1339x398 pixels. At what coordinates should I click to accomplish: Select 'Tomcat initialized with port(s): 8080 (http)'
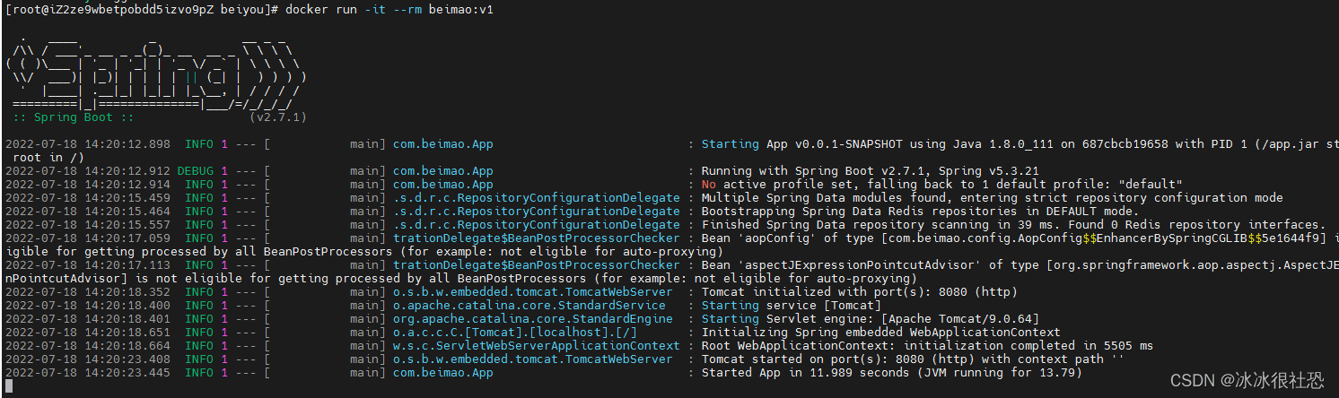coord(859,292)
